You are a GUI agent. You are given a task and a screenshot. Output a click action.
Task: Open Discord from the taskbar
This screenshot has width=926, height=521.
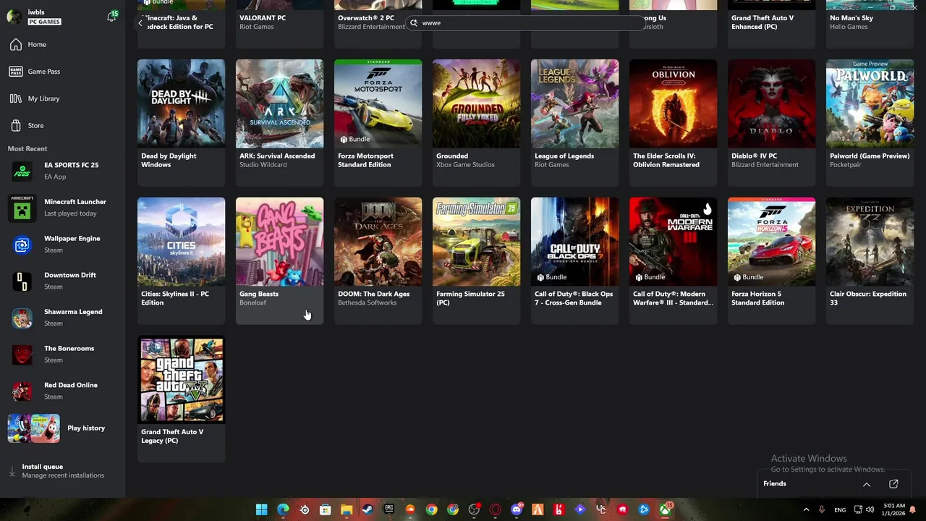[x=517, y=509]
